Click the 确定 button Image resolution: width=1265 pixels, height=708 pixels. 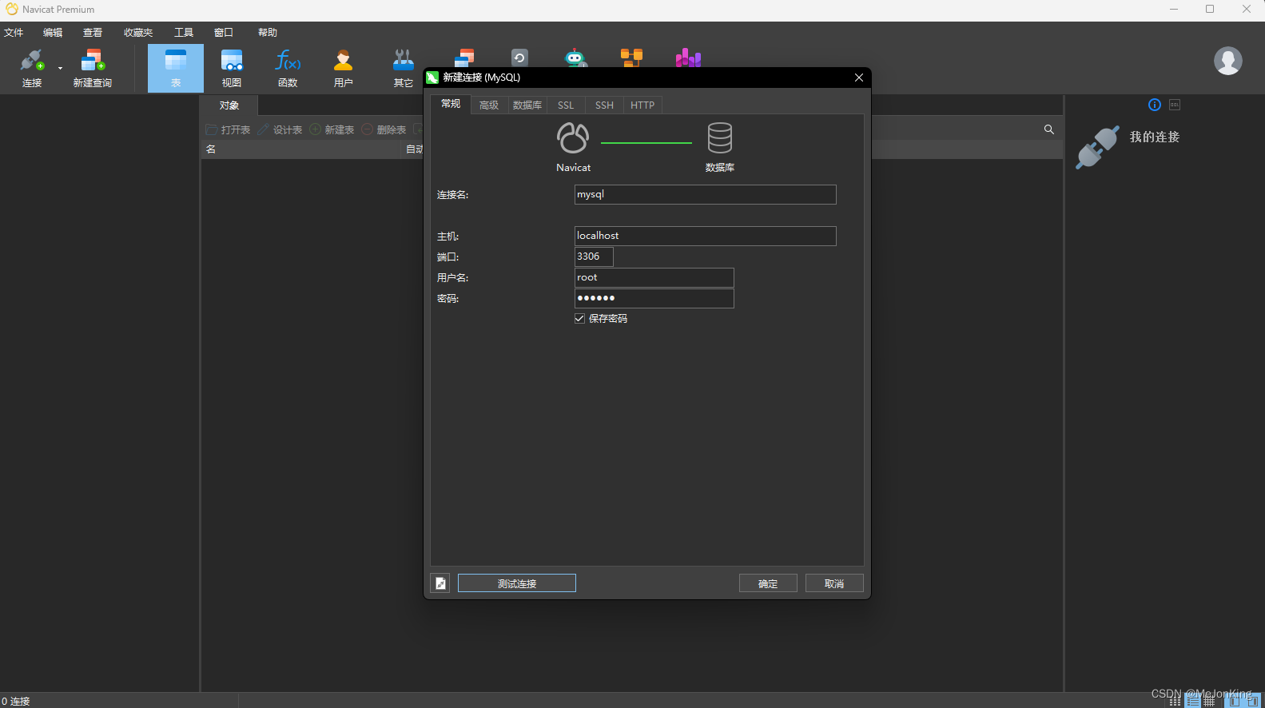point(768,583)
